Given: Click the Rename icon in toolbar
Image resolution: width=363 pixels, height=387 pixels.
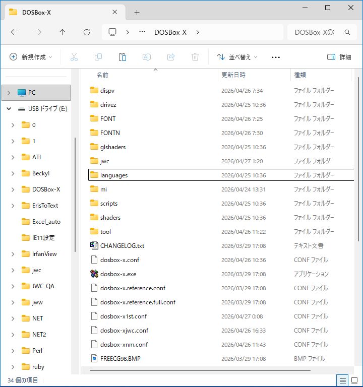Looking at the screenshot, I should [x=147, y=57].
